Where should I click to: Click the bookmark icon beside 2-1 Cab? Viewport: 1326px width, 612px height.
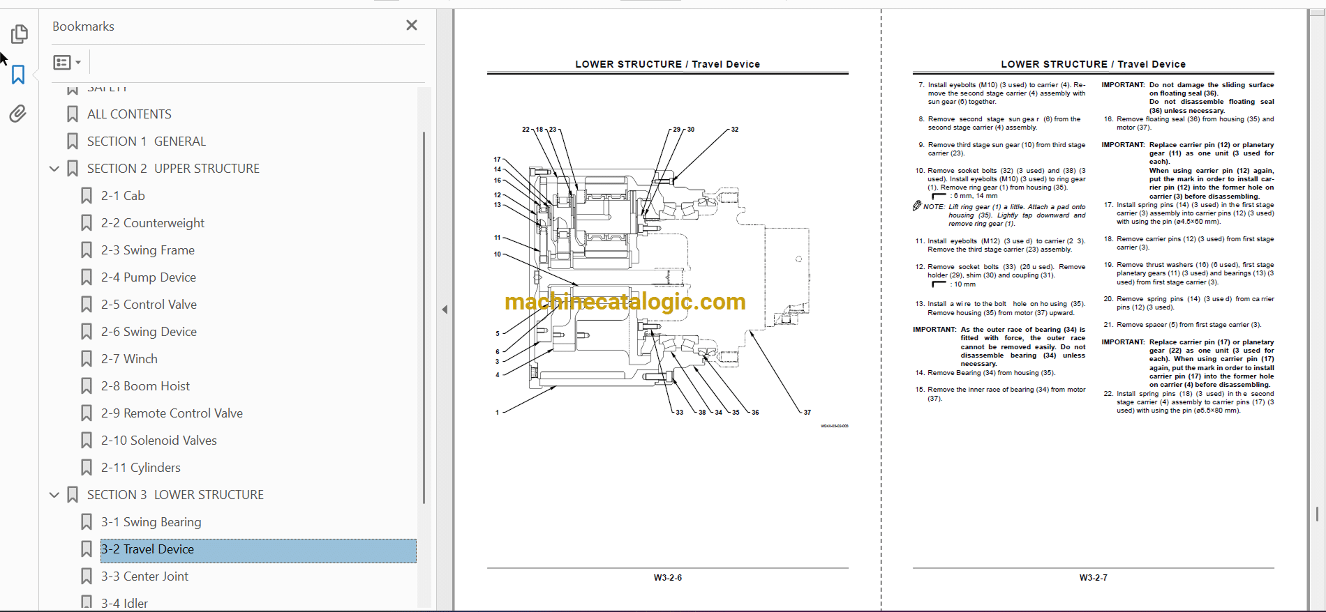[x=87, y=196]
